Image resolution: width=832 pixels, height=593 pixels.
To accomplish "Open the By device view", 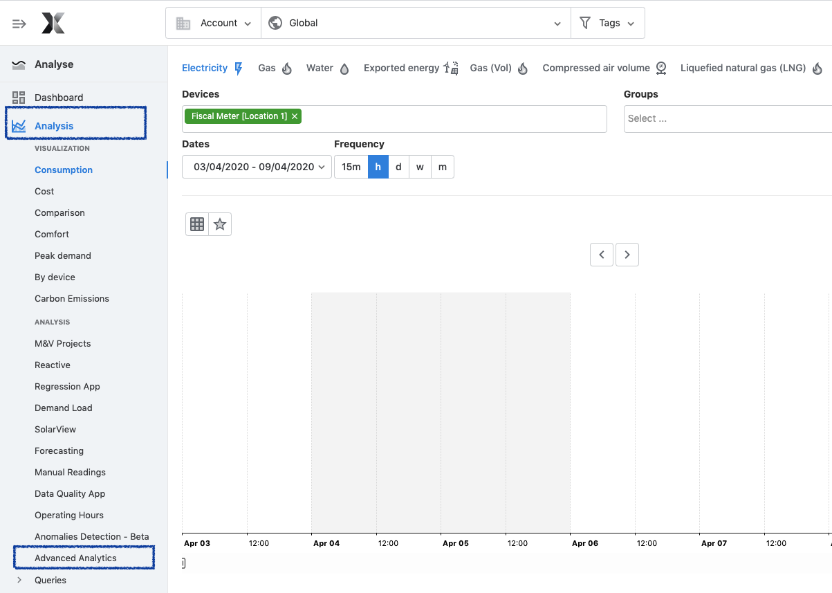I will click(55, 277).
